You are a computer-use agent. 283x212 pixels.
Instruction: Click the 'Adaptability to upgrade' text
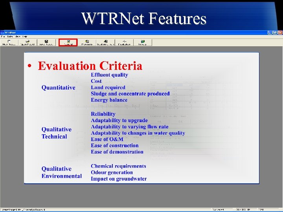119,121
